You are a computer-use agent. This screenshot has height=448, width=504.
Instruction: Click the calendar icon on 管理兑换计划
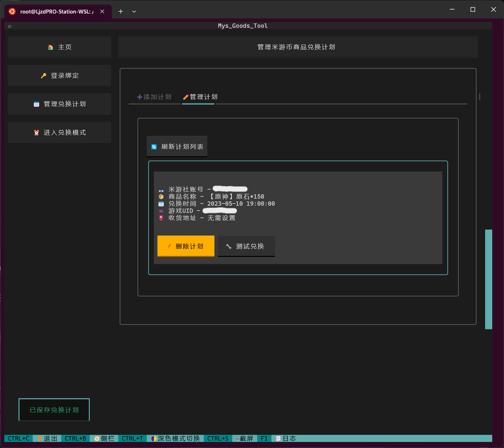point(37,104)
